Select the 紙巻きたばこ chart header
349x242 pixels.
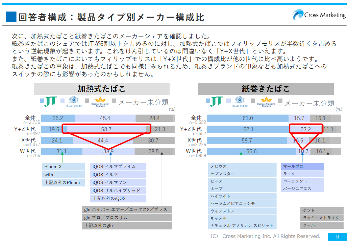coord(266,89)
